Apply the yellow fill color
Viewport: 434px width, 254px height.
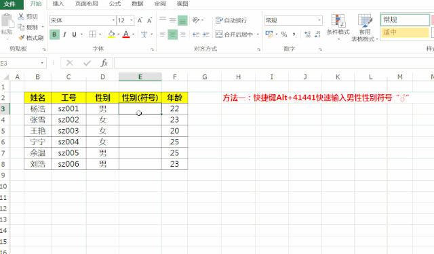point(111,35)
